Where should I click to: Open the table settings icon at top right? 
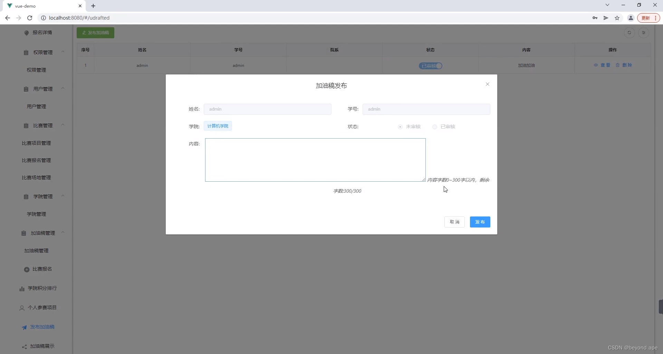point(644,33)
